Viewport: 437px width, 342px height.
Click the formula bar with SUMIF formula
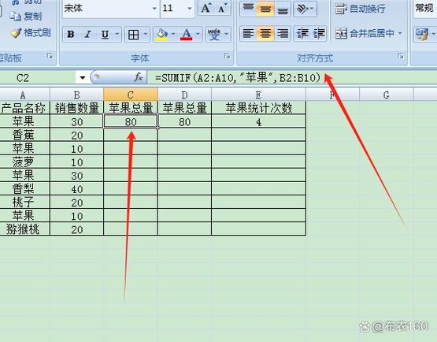(x=292, y=77)
